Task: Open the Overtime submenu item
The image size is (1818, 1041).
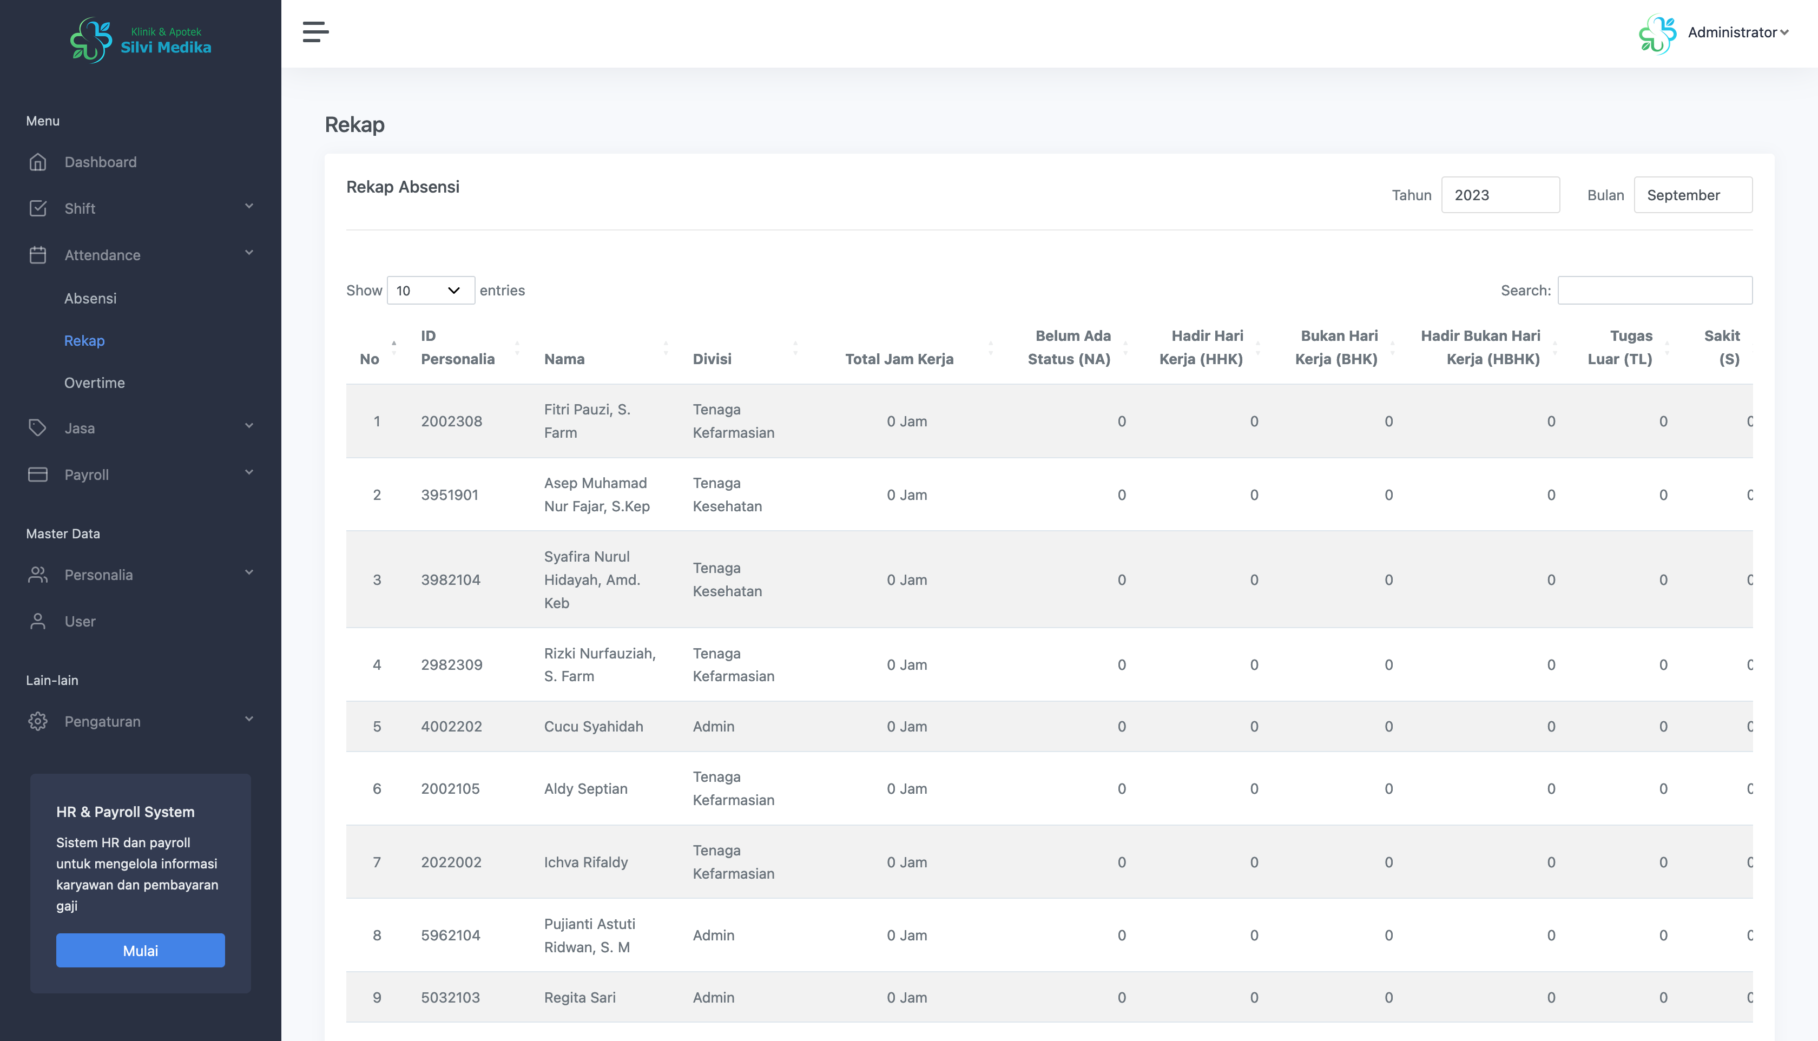Action: click(94, 383)
